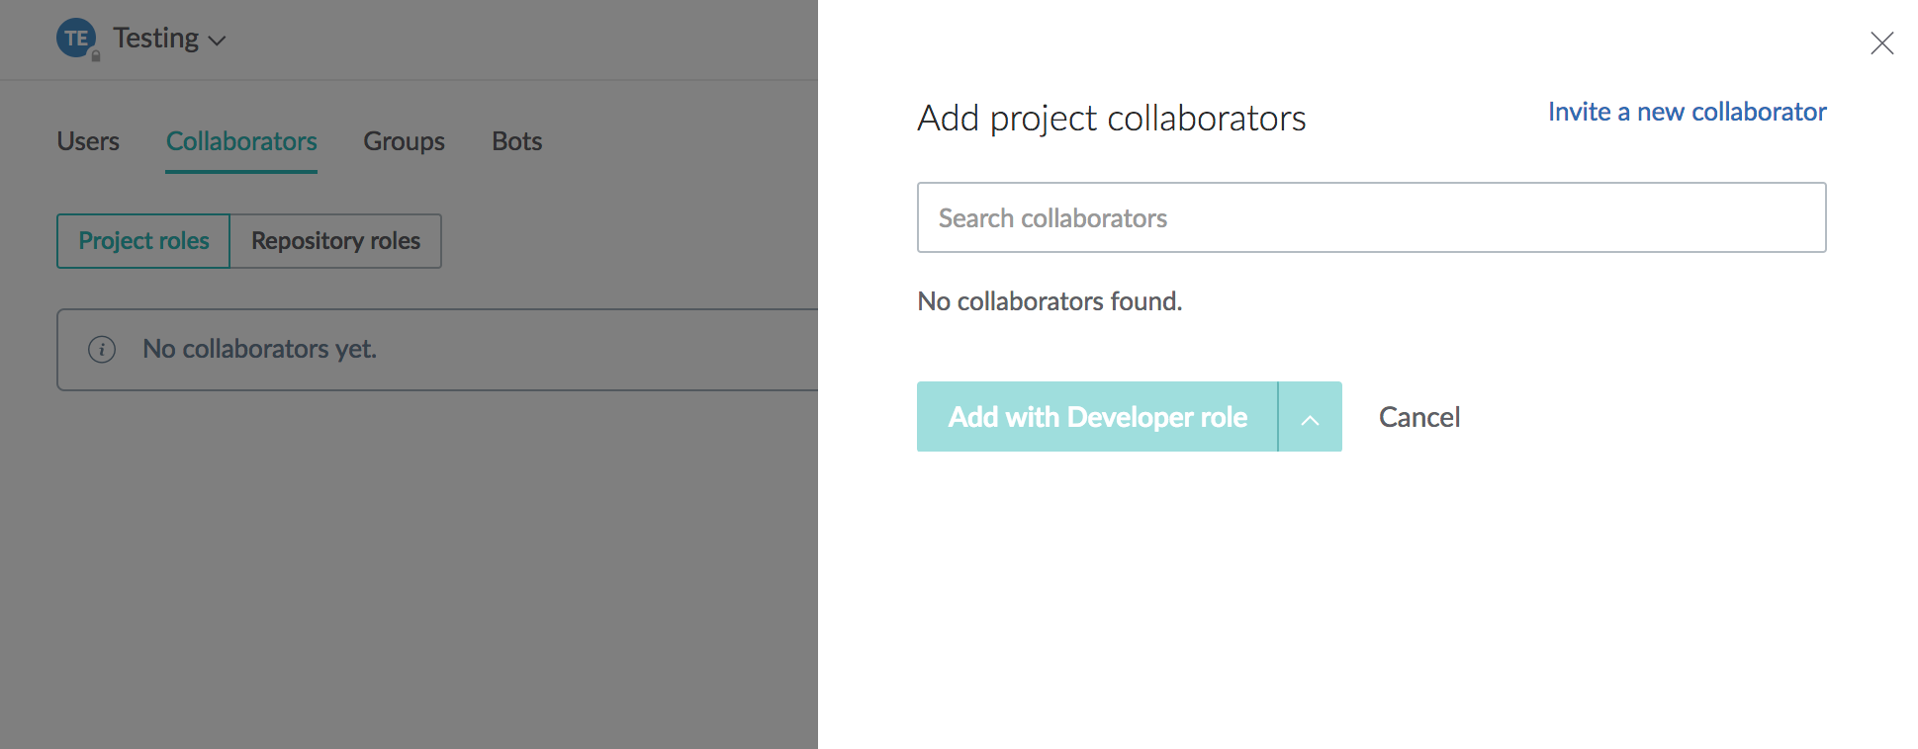Click Invite a new collaborator link
Viewport: 1918px width, 749px height.
pos(1686,112)
